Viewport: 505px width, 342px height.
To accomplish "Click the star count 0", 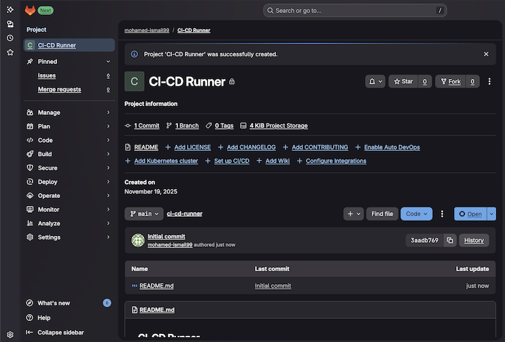I will pyautogui.click(x=425, y=82).
